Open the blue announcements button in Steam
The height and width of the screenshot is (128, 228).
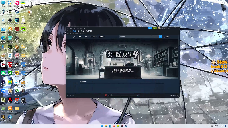[150, 28]
